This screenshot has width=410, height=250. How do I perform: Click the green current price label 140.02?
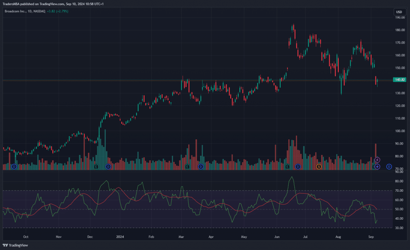[x=400, y=80]
